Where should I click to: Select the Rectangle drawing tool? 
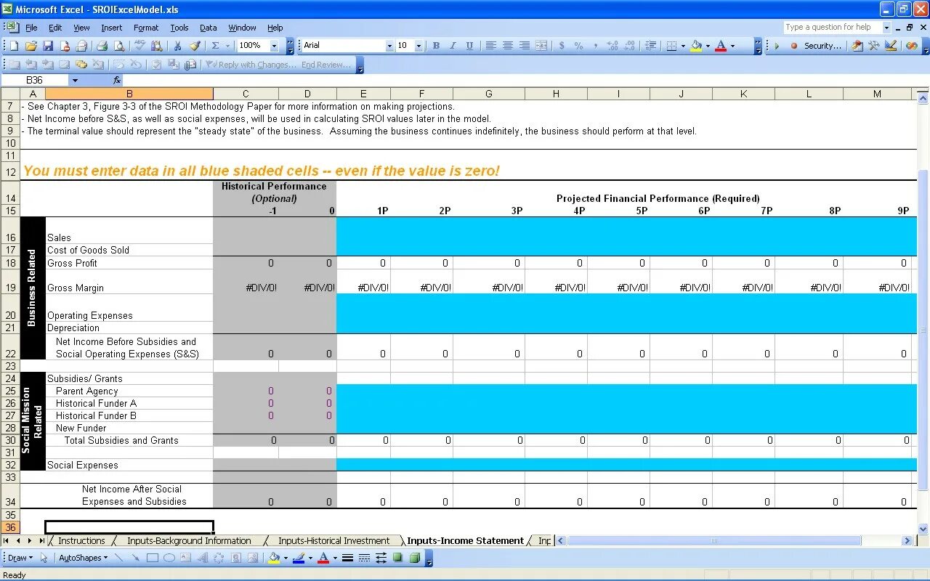point(153,558)
